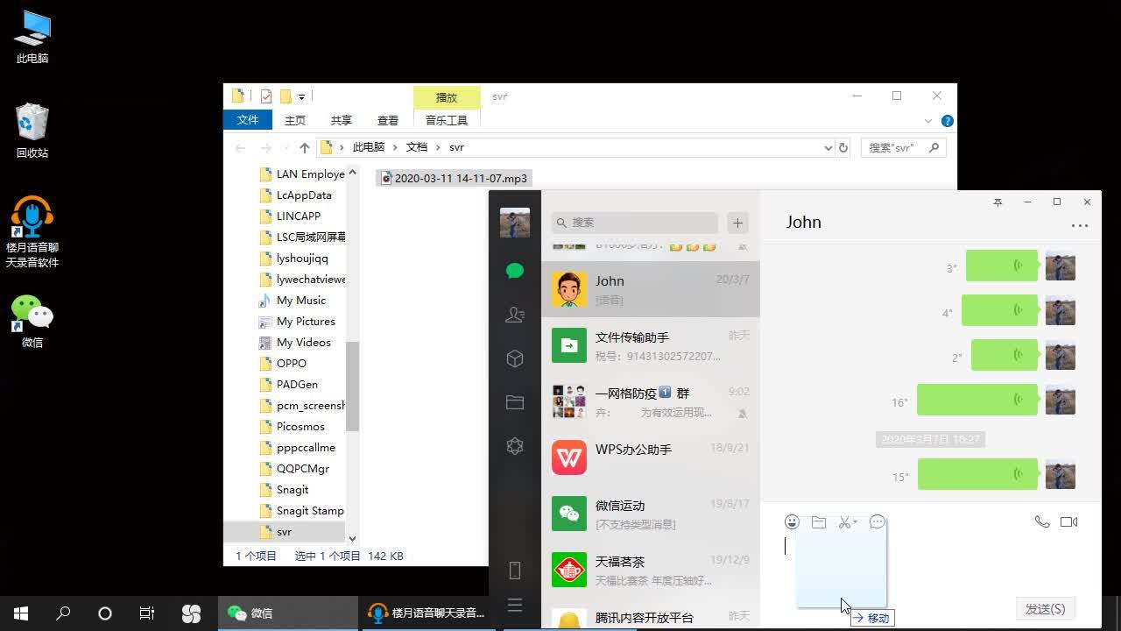Expand Explorer address bar history dropdown
The height and width of the screenshot is (631, 1121).
828,148
